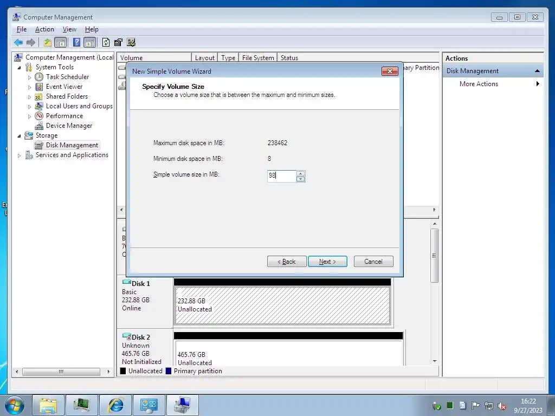Click the Up one level folder icon

coord(48,43)
